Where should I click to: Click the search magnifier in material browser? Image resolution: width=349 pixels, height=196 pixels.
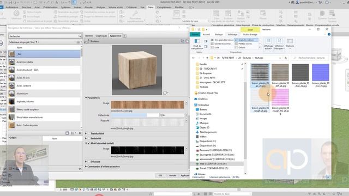[x=80, y=36]
